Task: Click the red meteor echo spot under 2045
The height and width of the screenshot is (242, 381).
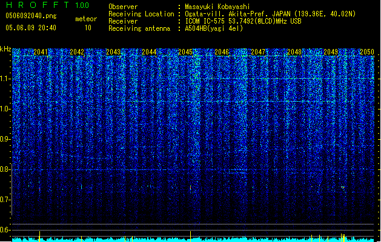Action: pos(190,188)
